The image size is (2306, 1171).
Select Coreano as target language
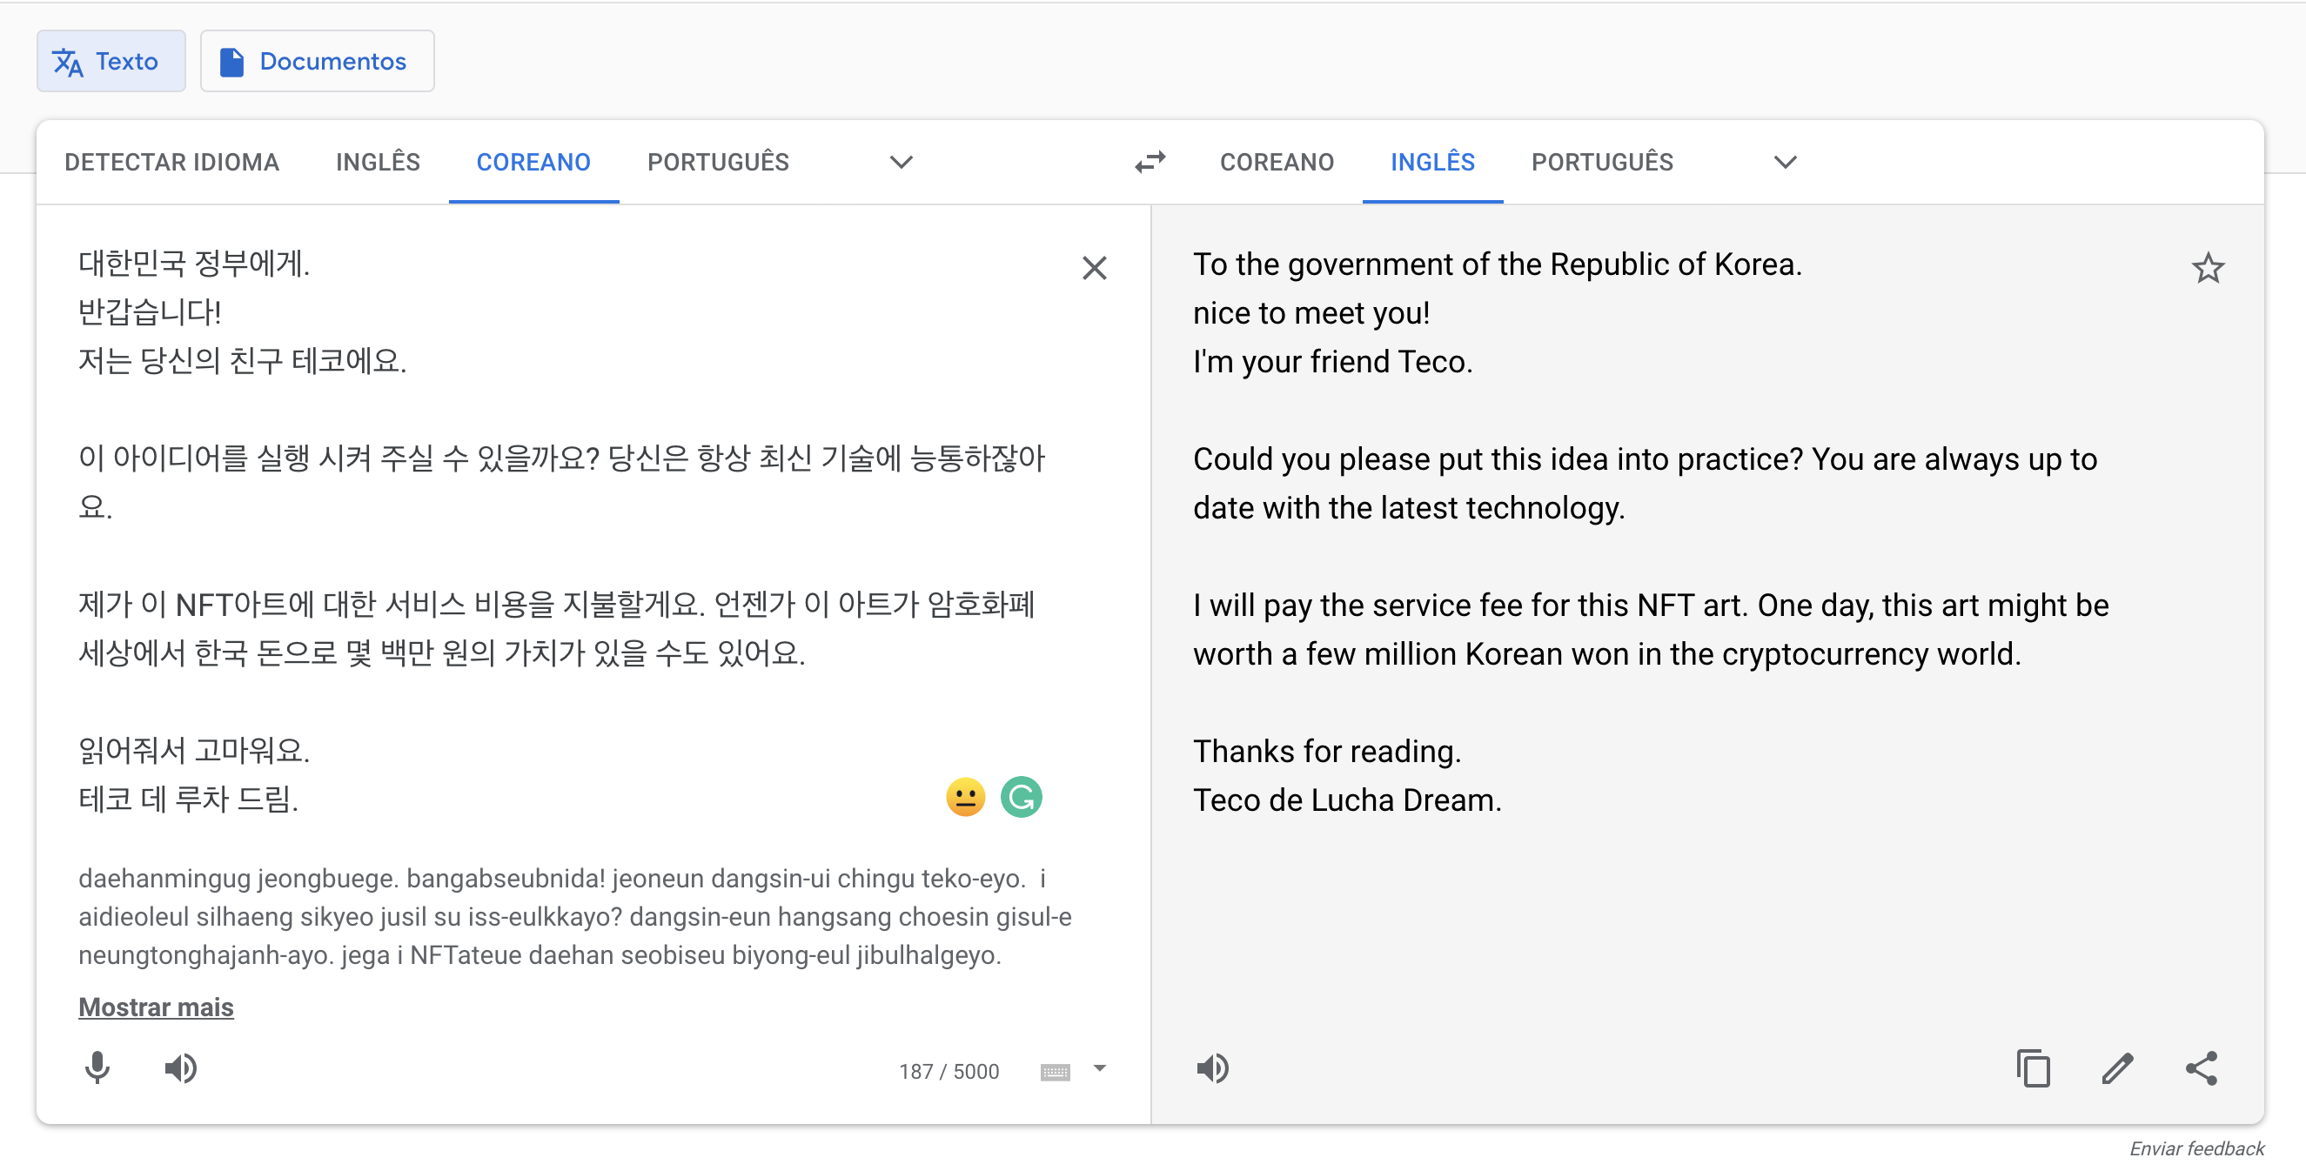tap(1277, 162)
